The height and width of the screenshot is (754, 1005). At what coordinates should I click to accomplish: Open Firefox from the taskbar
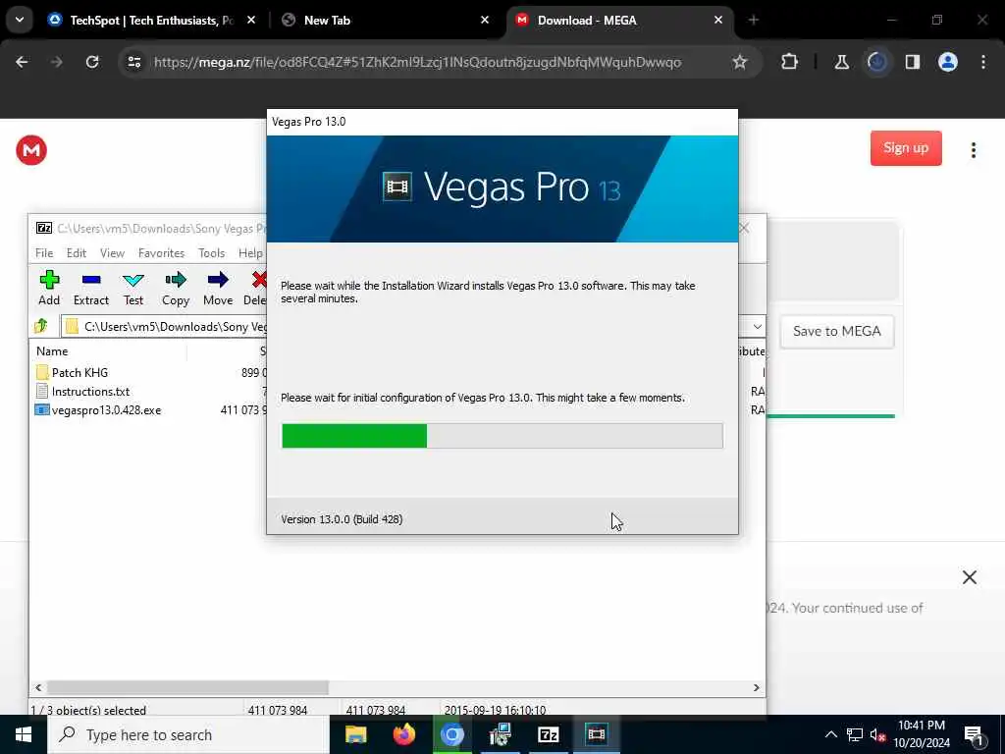(x=403, y=734)
